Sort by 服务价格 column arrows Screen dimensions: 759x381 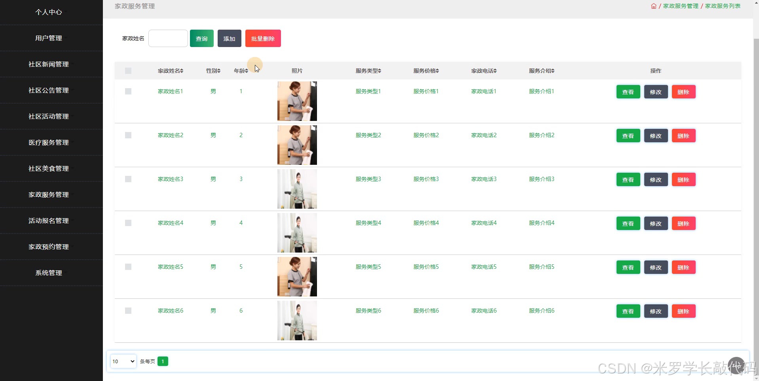pyautogui.click(x=438, y=71)
